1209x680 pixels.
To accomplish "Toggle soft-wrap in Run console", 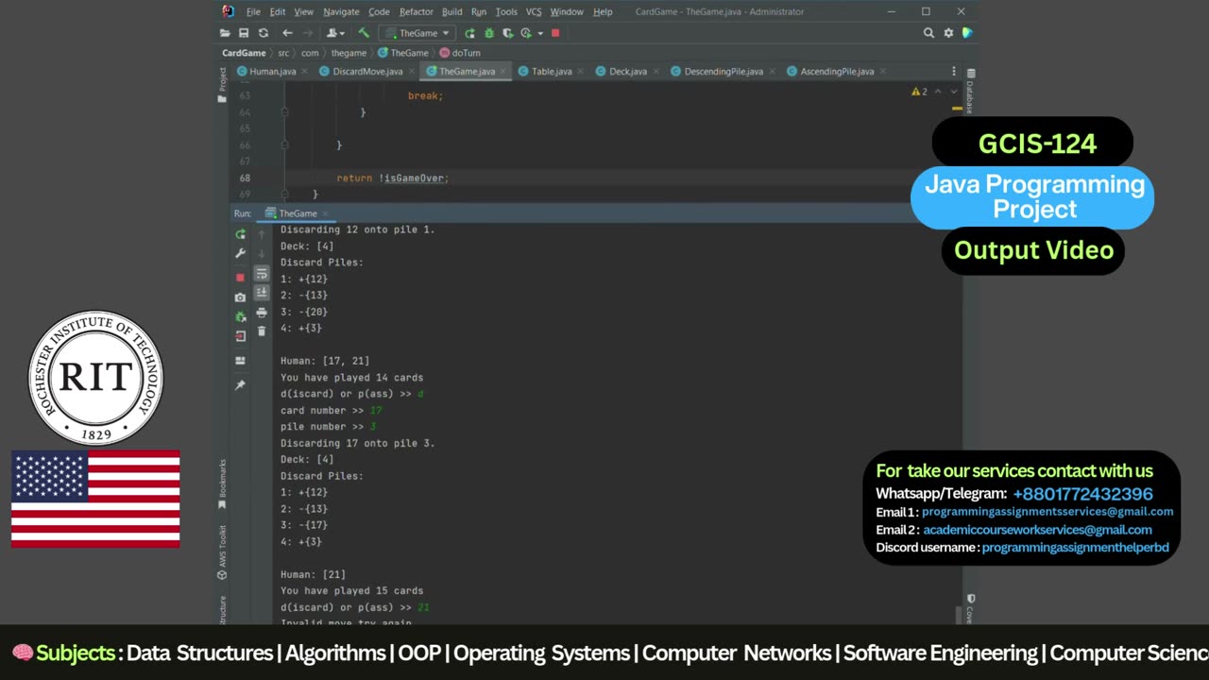I will pyautogui.click(x=262, y=274).
